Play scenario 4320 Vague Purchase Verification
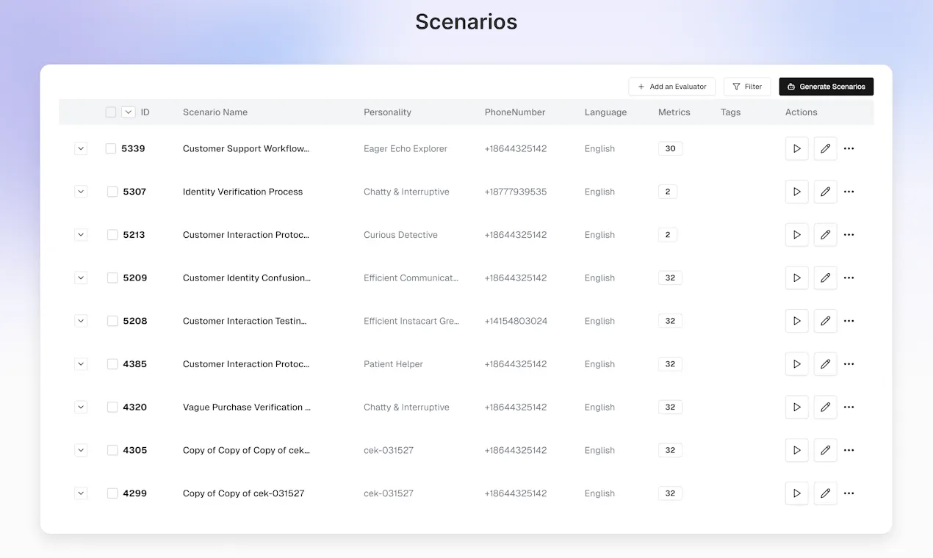 point(796,407)
